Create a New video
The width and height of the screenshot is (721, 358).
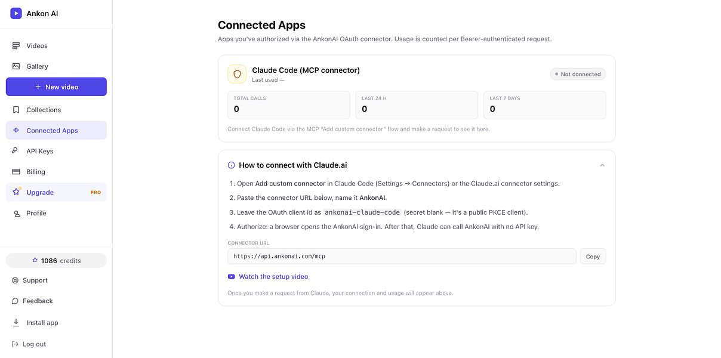[56, 87]
